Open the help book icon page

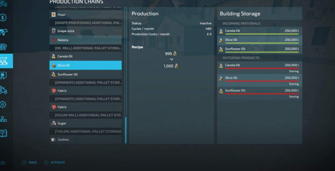(x=3, y=133)
